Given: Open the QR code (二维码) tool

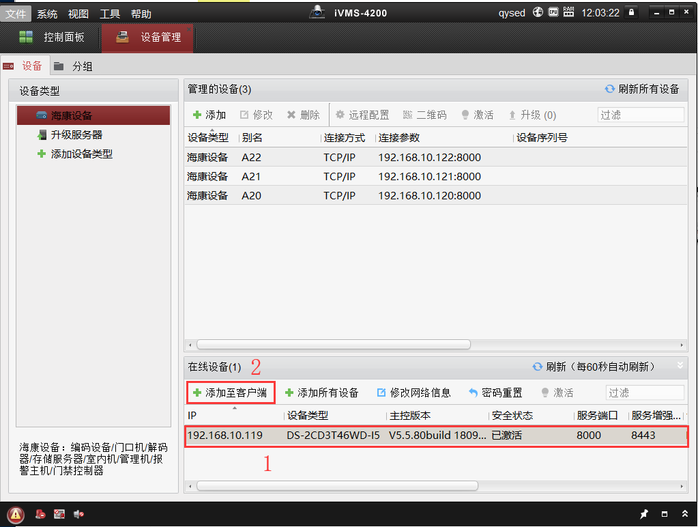Looking at the screenshot, I should [x=424, y=115].
